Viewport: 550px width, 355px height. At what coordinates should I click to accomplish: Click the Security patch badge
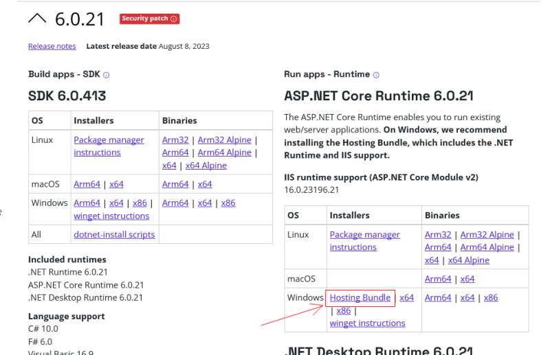tap(149, 19)
